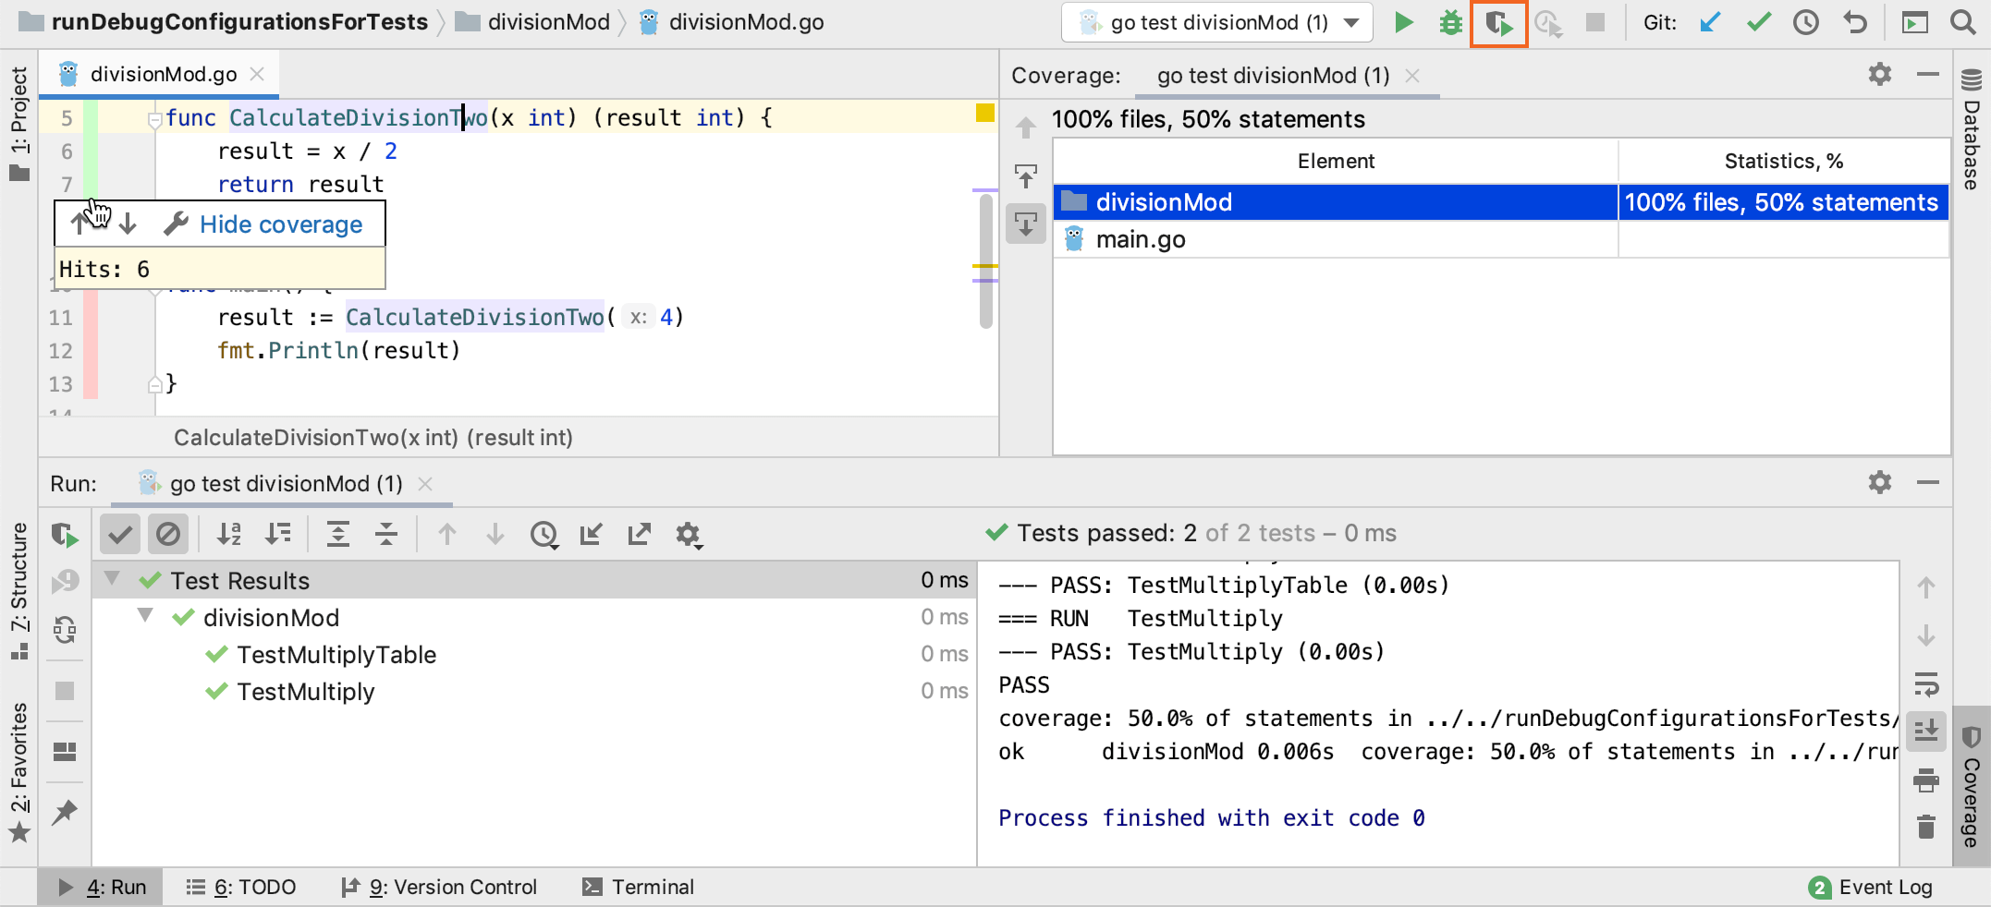
Task: Open the Event Log
Action: point(1871,887)
